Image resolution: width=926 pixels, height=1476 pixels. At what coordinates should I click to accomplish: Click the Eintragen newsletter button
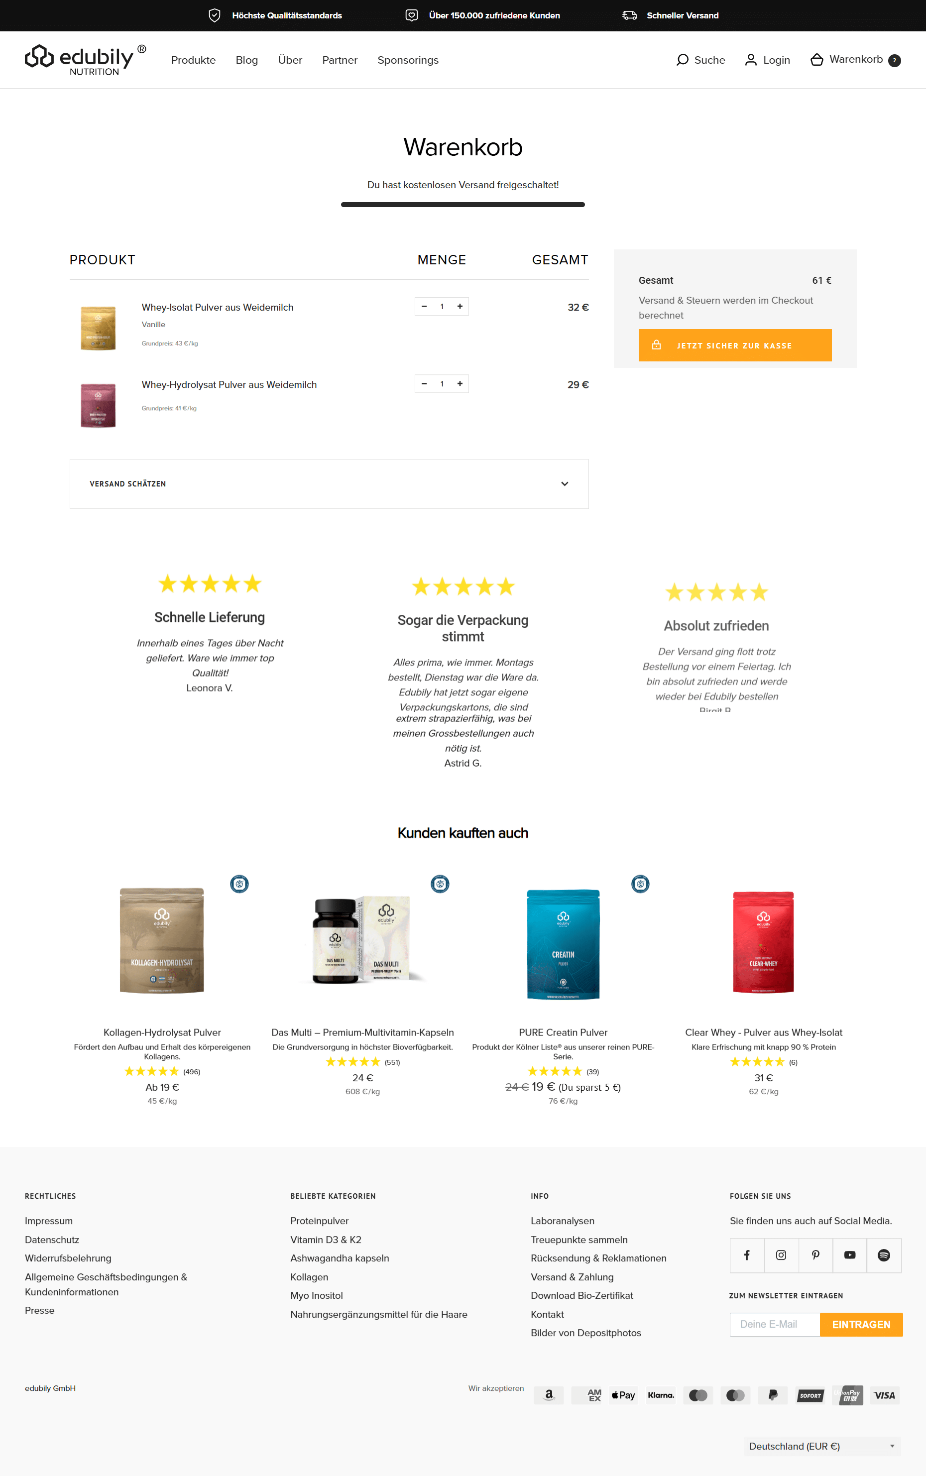point(861,1324)
